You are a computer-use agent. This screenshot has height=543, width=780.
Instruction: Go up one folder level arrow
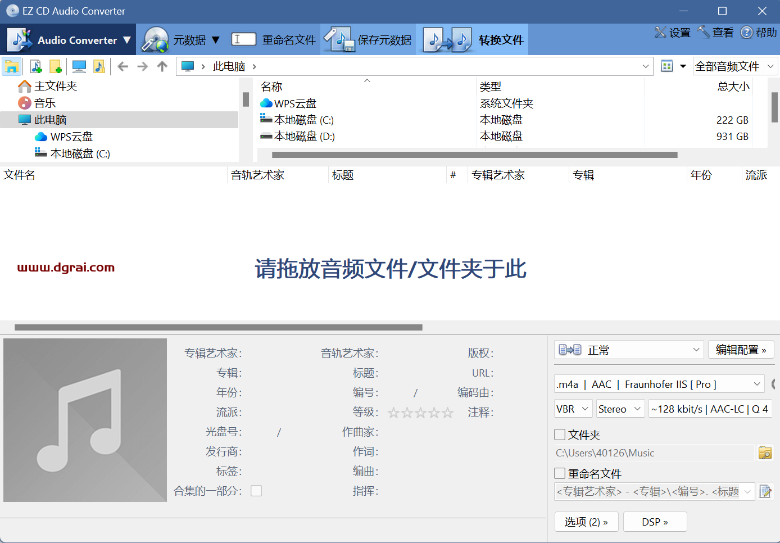[162, 67]
